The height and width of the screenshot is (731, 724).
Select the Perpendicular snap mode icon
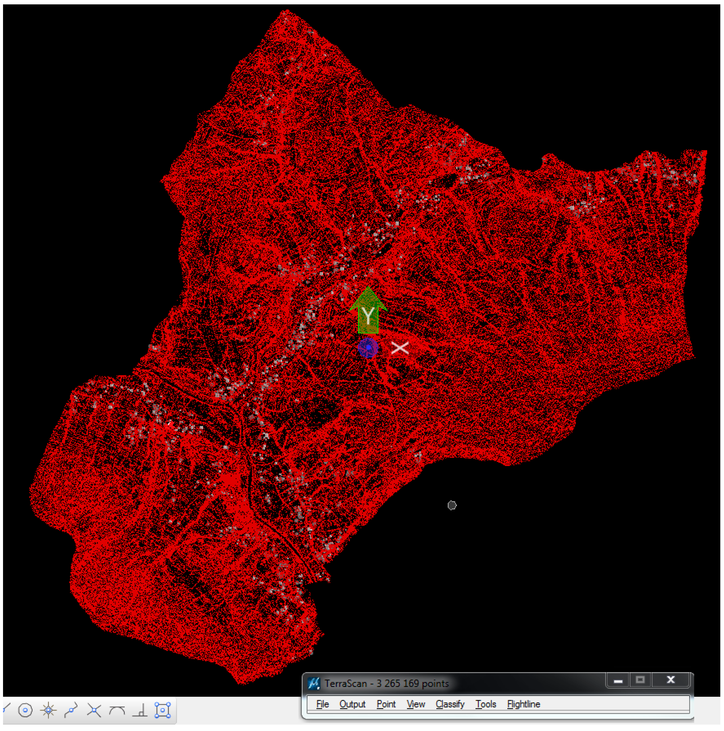[140, 710]
